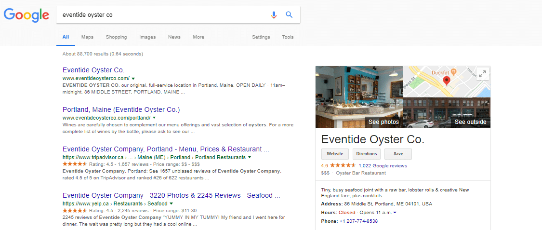Click the Website button
542x230 pixels.
coord(335,154)
